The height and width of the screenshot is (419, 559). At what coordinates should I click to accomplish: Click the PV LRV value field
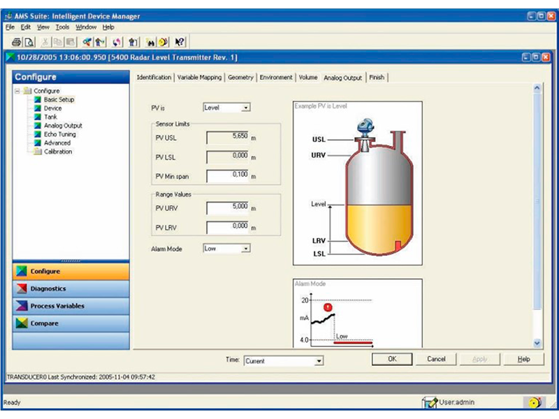228,228
